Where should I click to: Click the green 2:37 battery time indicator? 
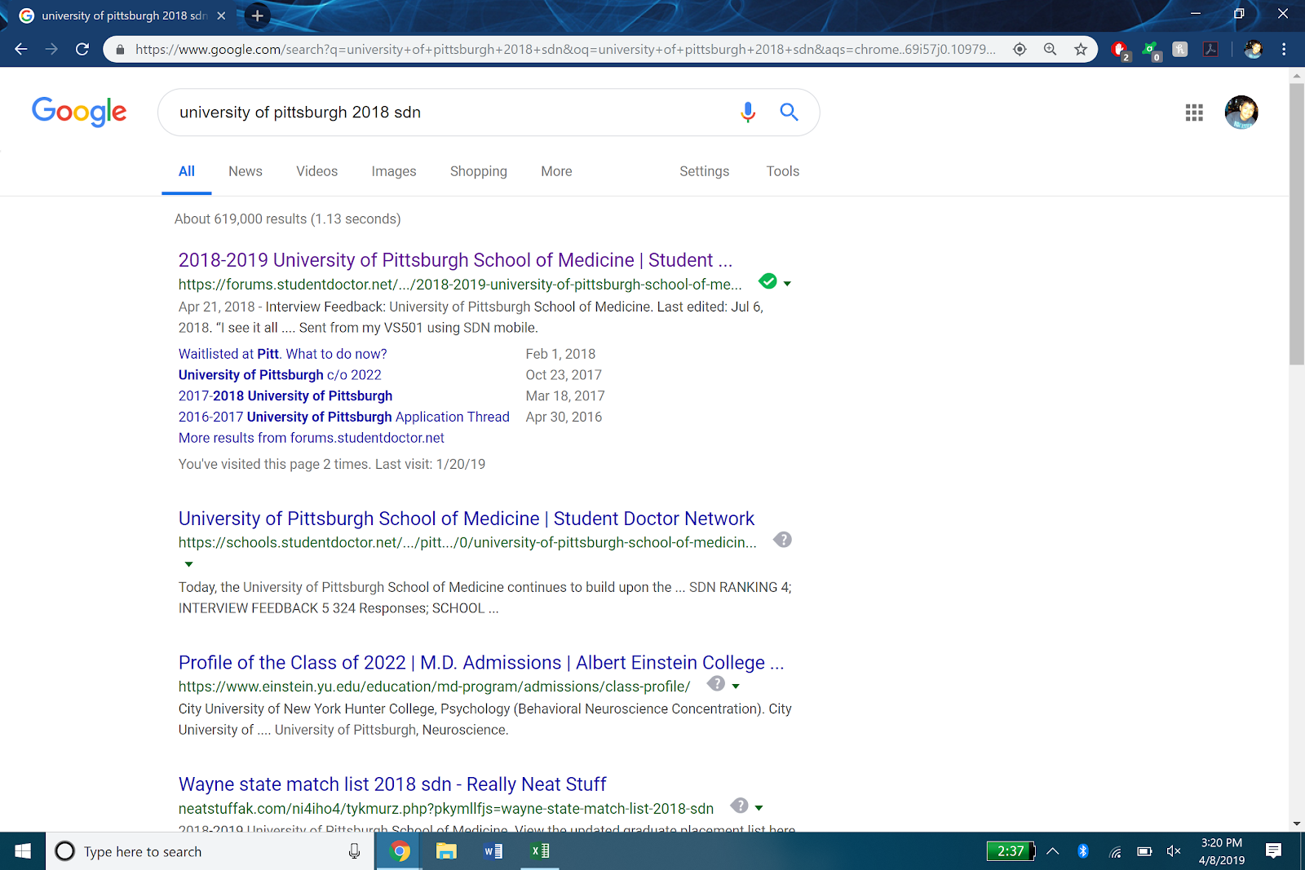(x=1011, y=851)
